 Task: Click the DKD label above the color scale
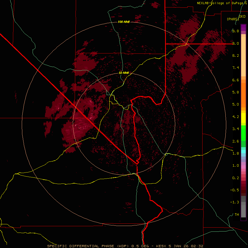pos(242,17)
